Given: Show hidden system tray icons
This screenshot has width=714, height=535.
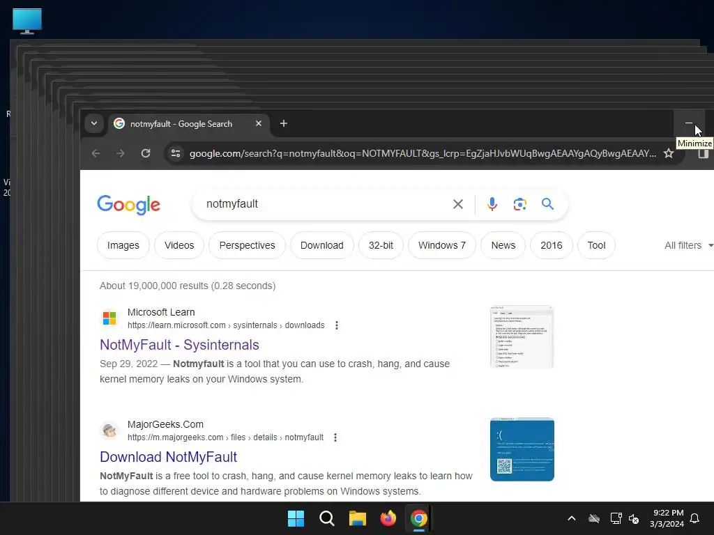Looking at the screenshot, I should pos(572,518).
